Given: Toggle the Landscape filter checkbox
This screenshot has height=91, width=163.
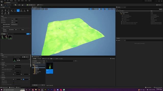Looking at the screenshot, I should [x=2, y=30].
